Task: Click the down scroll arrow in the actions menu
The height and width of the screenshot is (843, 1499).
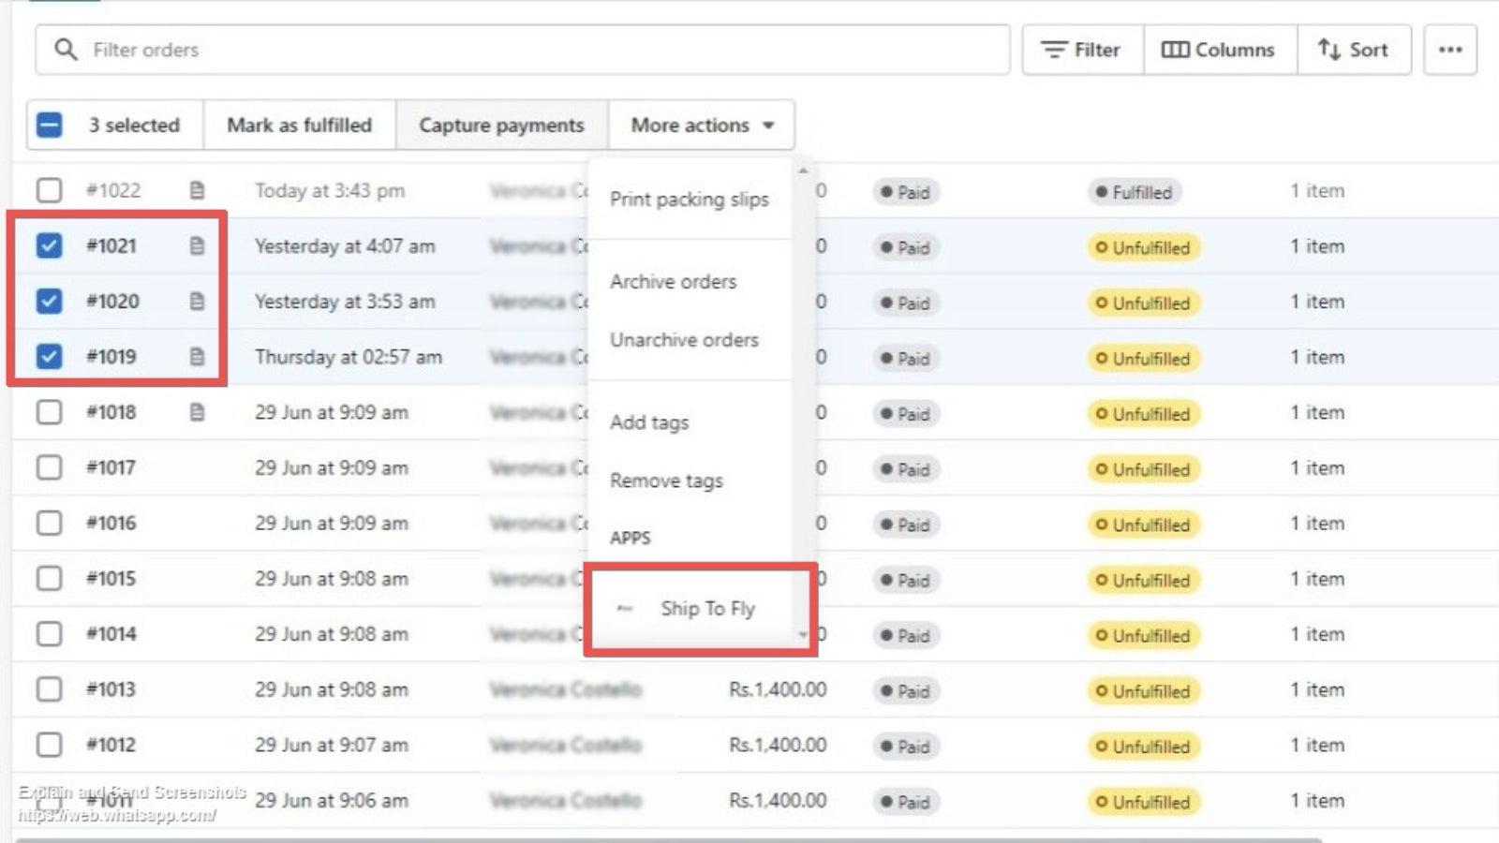Action: [804, 636]
